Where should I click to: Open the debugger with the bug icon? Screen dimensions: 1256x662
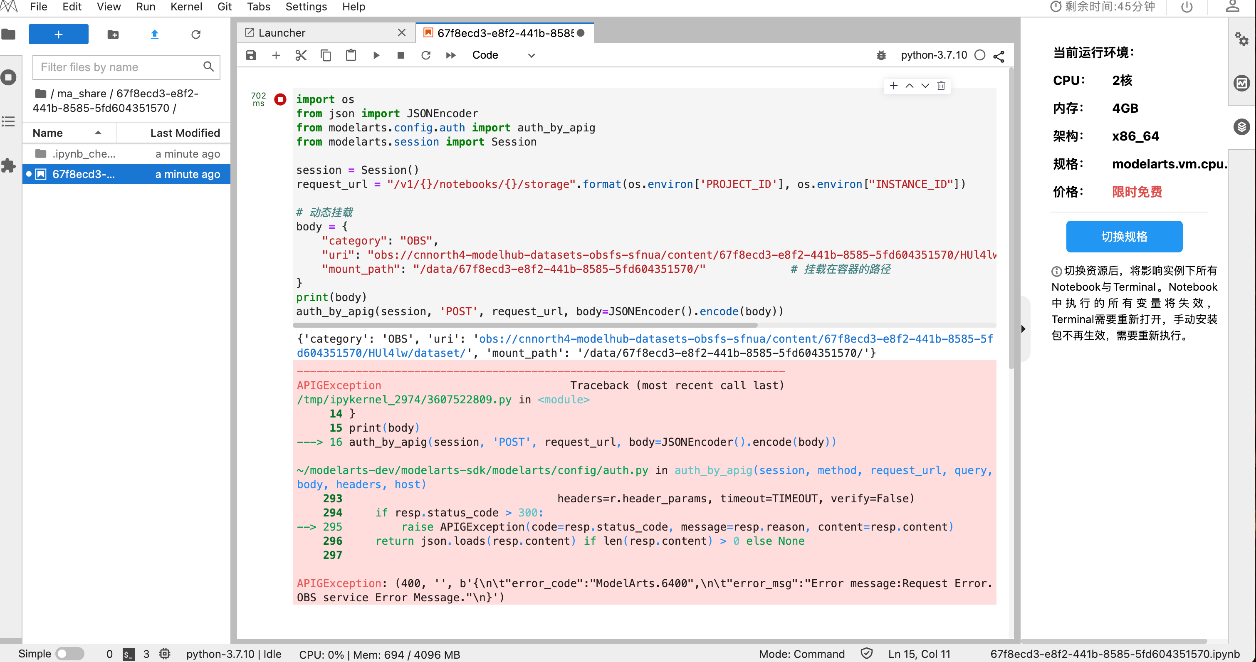(x=880, y=55)
